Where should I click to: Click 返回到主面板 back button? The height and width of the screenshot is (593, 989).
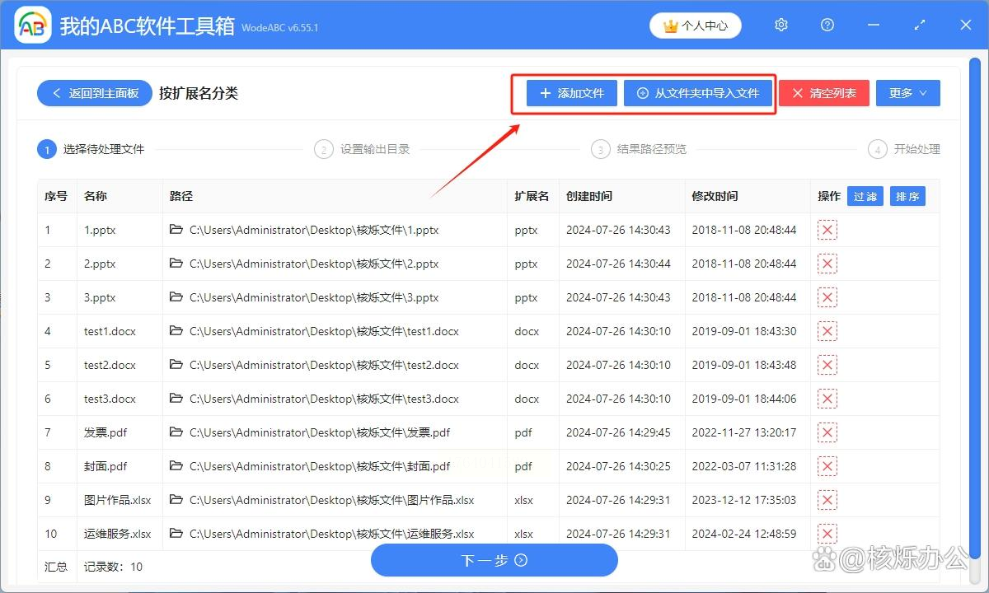point(94,93)
